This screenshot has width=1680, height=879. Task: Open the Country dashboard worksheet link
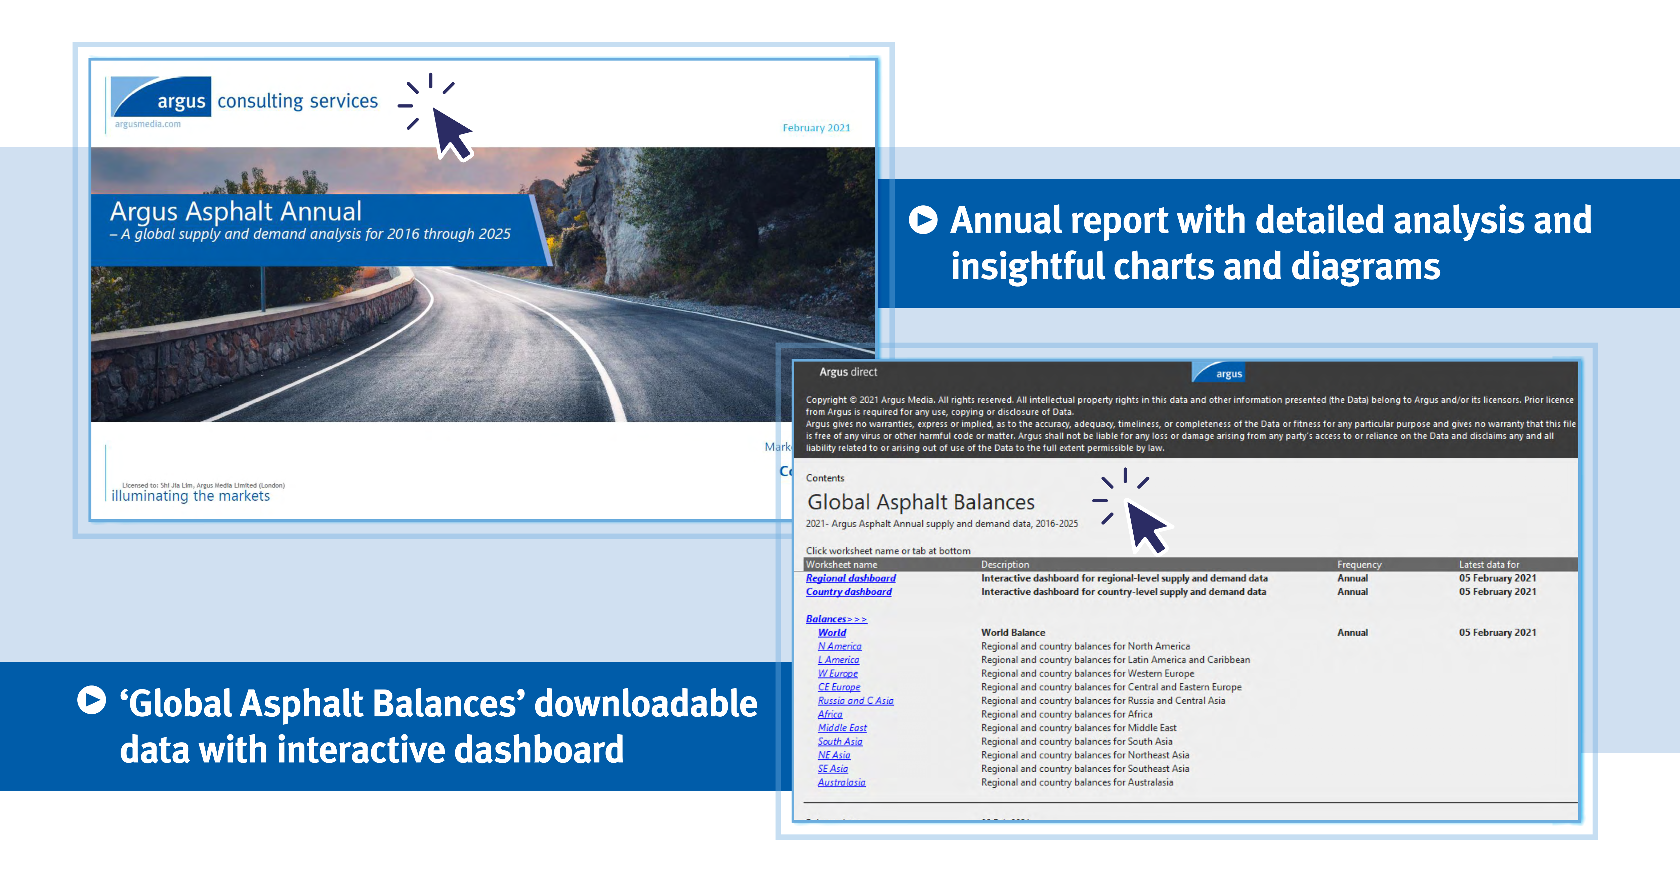848,592
